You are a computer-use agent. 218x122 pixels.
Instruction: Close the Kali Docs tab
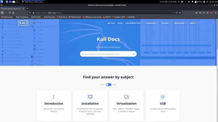[x=24, y=8]
